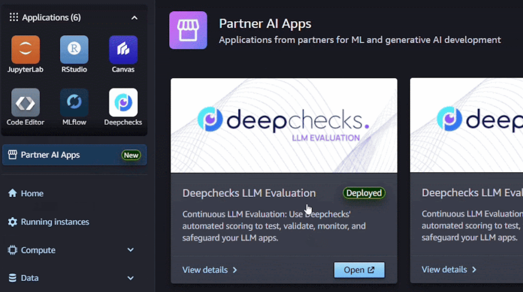Click the subtitle about applications from partners
The height and width of the screenshot is (292, 523).
tap(360, 40)
